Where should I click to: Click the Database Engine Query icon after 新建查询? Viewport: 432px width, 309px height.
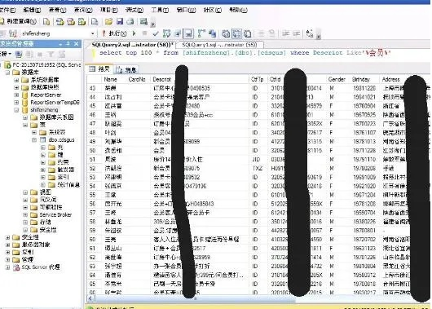[46, 21]
